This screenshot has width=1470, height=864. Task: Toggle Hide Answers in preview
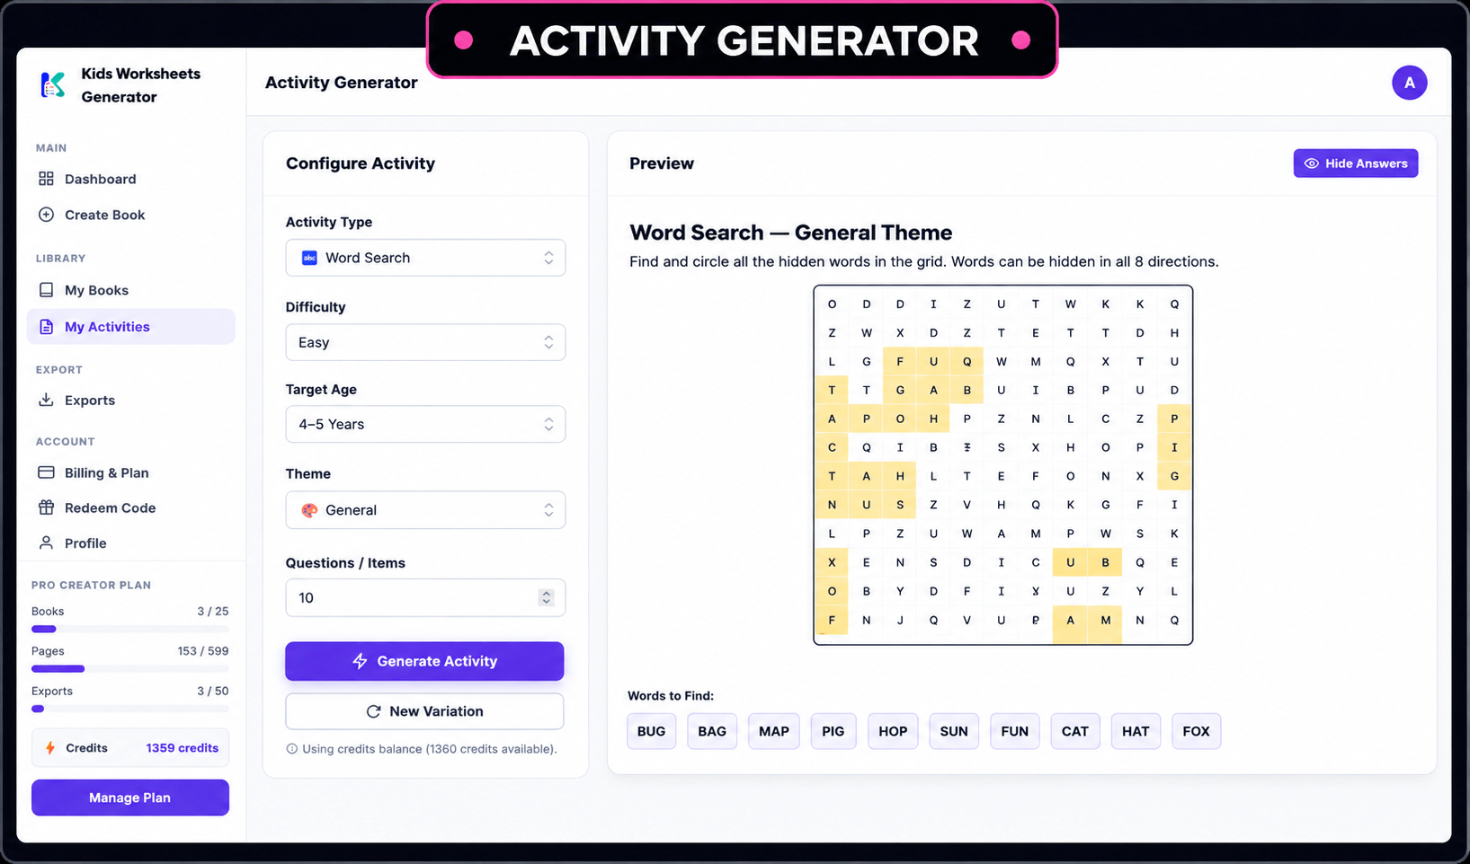pyautogui.click(x=1355, y=163)
